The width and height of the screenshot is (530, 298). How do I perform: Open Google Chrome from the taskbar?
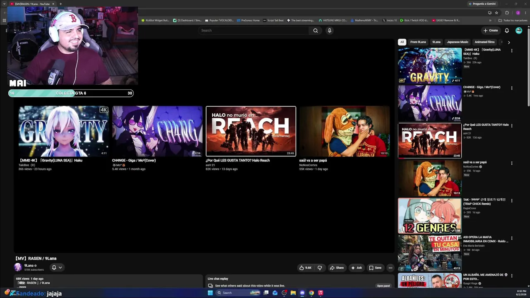click(311, 293)
